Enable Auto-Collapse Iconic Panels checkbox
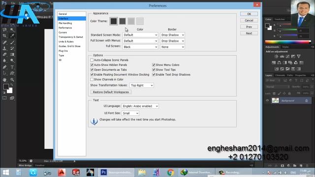This screenshot has height=177, width=315. point(92,60)
